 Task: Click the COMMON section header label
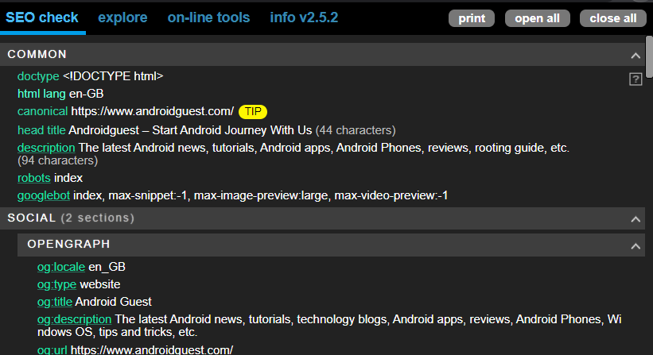pos(37,55)
